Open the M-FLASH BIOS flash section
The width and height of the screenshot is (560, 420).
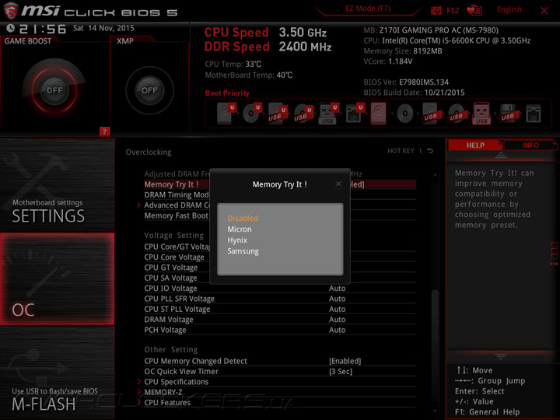(x=57, y=373)
